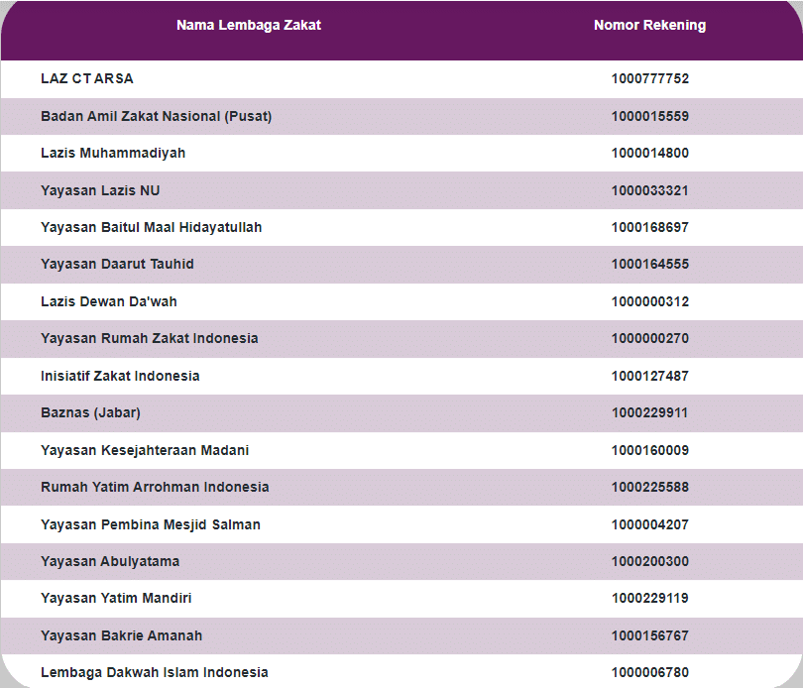The image size is (803, 688).
Task: Select account number 1000006780
Action: tap(650, 672)
